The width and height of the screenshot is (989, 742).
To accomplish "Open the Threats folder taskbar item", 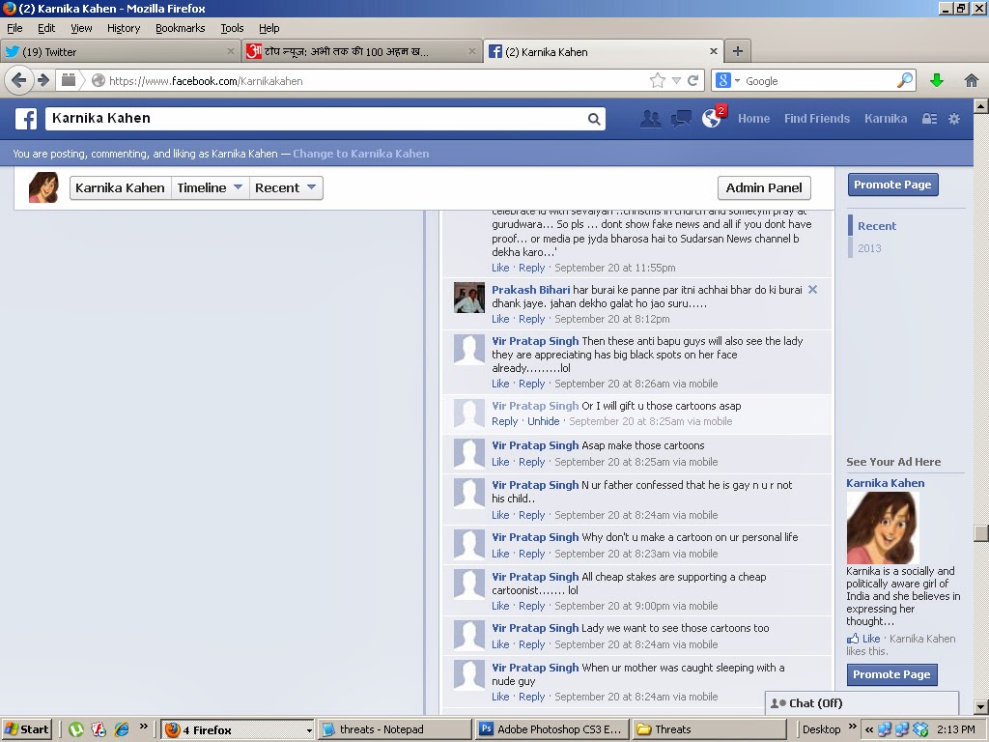I will coord(708,729).
